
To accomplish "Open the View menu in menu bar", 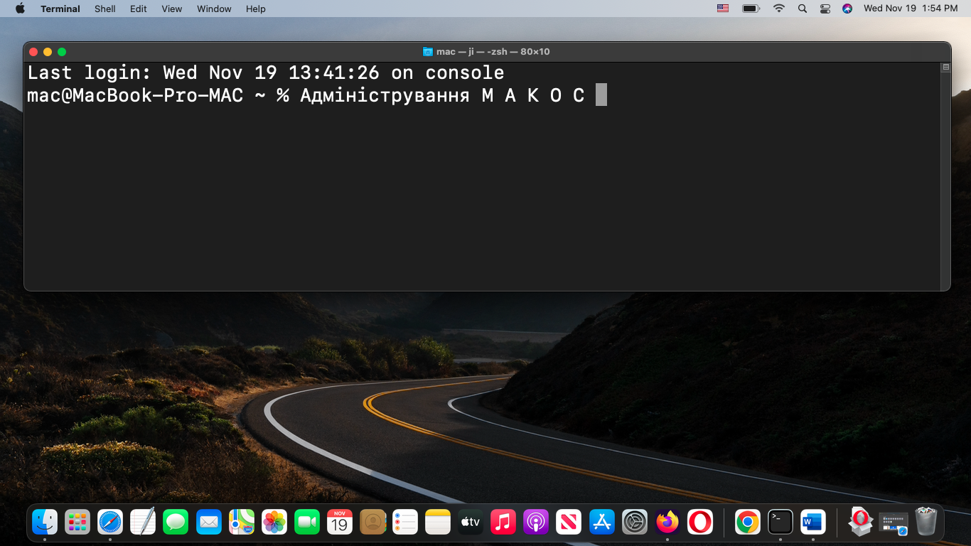I will click(x=171, y=9).
